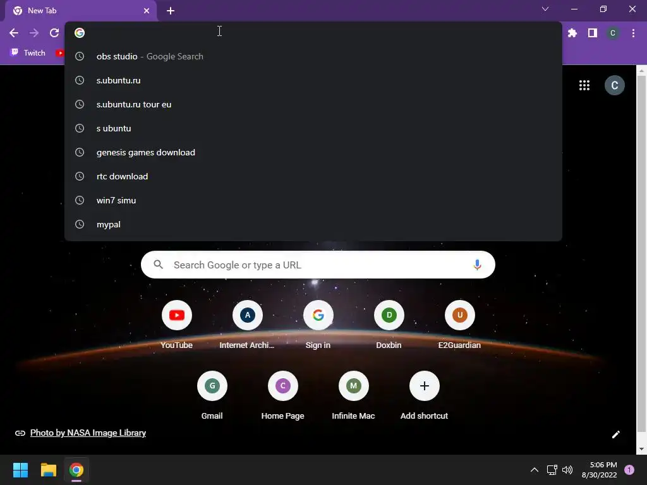Choose the 'genesis games download' suggestion
This screenshot has width=647, height=485.
(313, 152)
